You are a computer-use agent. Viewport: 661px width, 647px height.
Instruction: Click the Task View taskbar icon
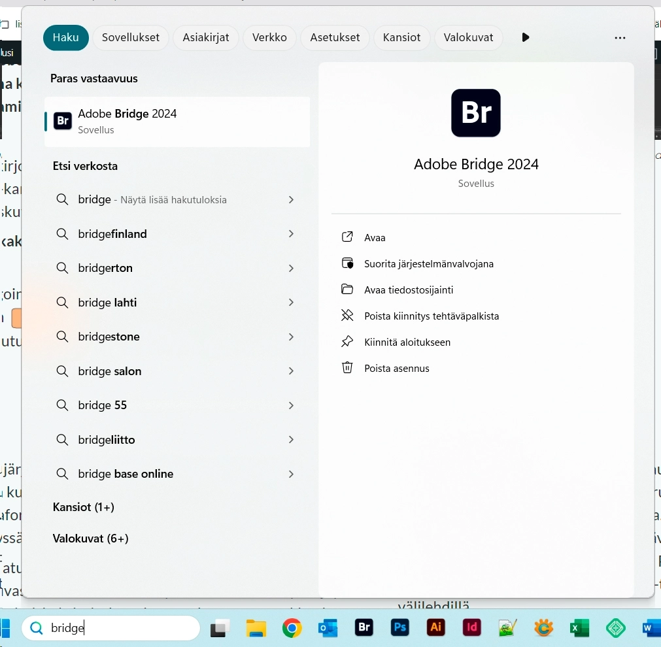pyautogui.click(x=220, y=628)
